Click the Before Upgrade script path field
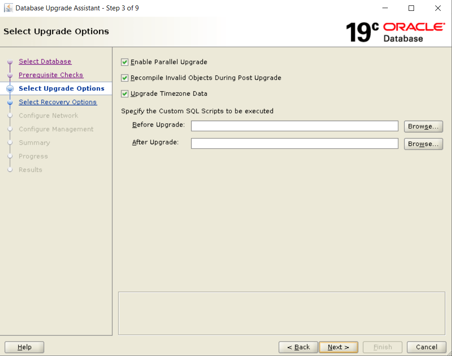Image resolution: width=452 pixels, height=356 pixels. coord(294,126)
